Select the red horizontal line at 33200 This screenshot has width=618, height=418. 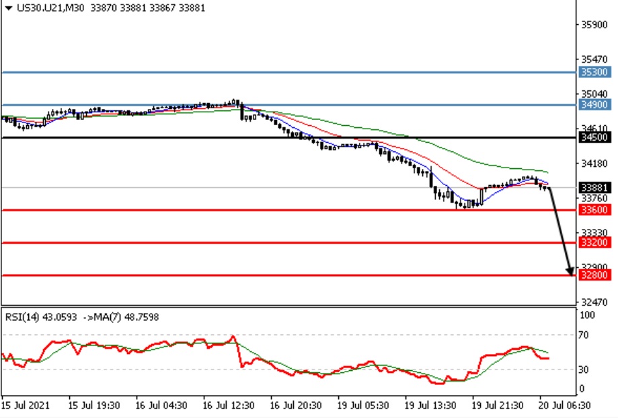[x=289, y=242]
